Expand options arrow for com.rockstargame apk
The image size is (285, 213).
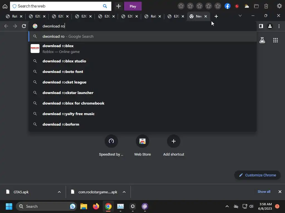tap(124, 192)
